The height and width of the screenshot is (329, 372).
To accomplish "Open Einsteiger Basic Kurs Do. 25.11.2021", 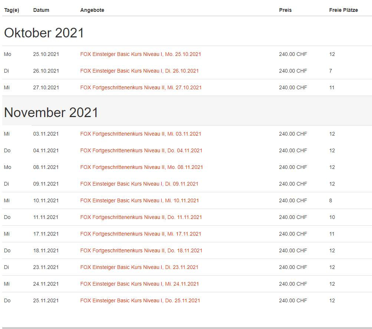I will pos(140,300).
